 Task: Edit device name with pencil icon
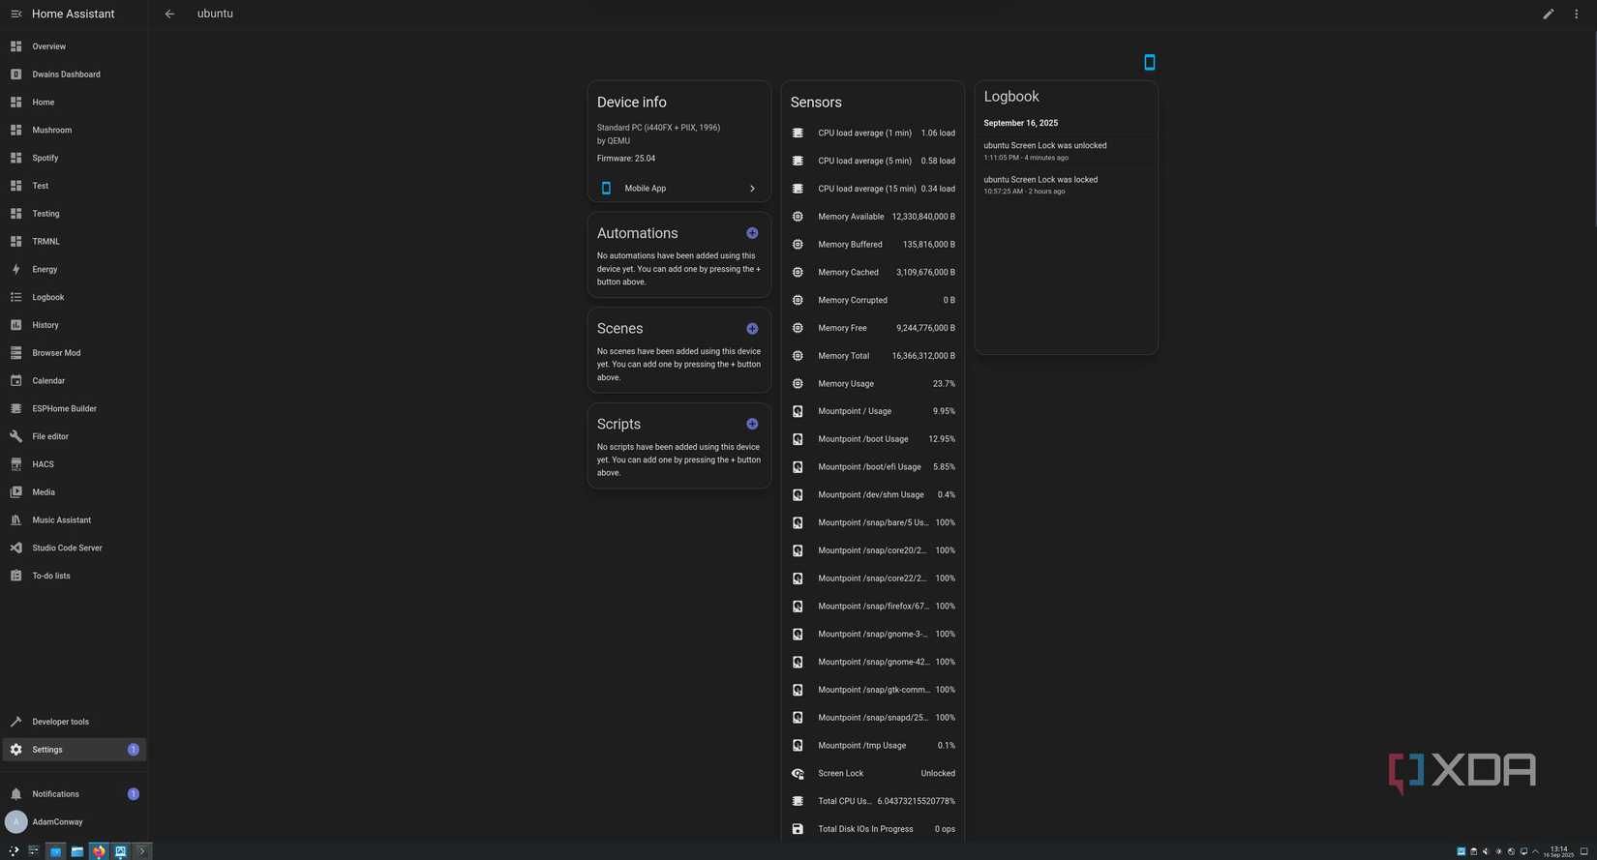[1549, 14]
